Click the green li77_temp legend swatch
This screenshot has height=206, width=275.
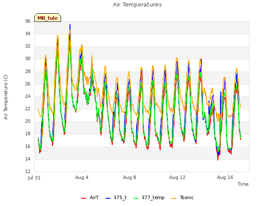[136, 198]
